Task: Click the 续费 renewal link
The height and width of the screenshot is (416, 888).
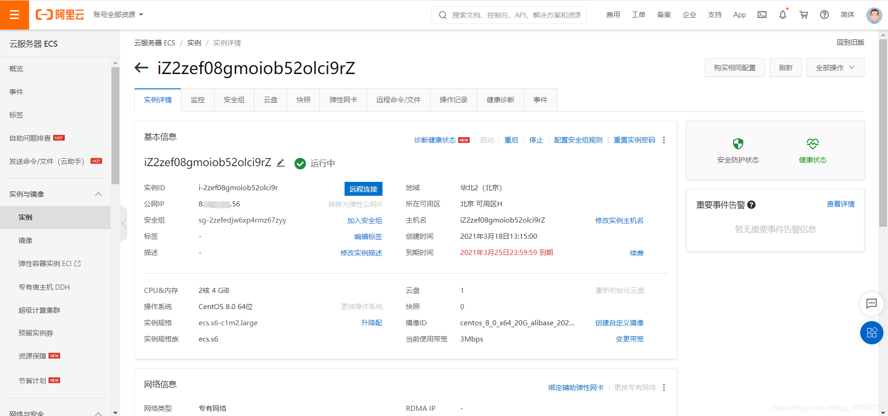Action: pos(637,253)
